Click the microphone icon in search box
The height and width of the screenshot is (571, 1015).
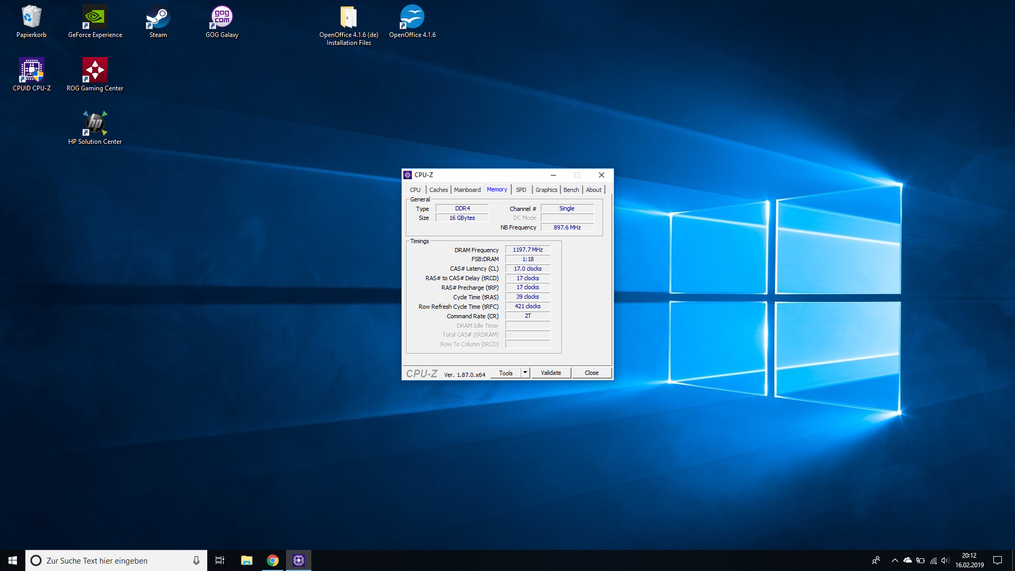[x=196, y=560]
